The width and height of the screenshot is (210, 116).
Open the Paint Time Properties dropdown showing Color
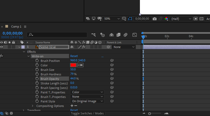coord(87,92)
